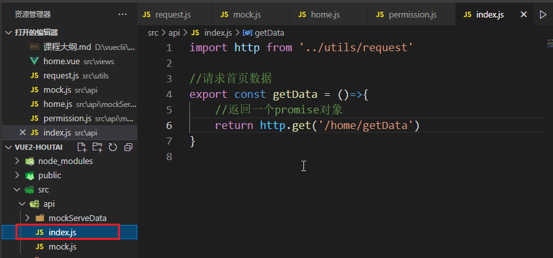Image resolution: width=553 pixels, height=258 pixels.
Task: Click the export keyword on line 4
Action: (x=209, y=95)
